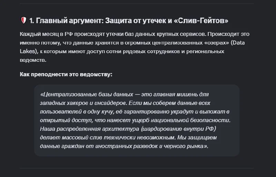Click the horizontal divider below the quote
The image size is (276, 177).
pyautogui.click(x=137, y=168)
